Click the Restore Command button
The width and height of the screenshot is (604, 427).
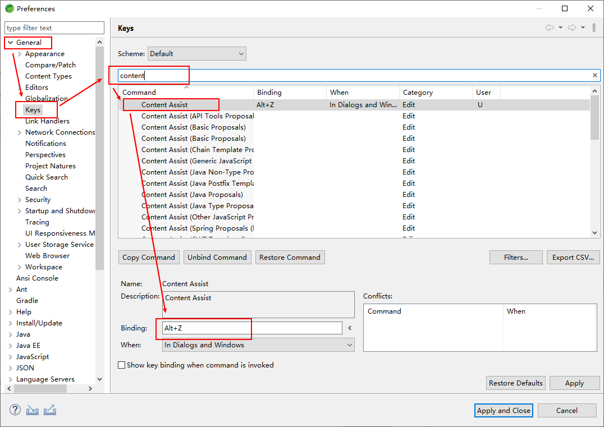point(290,257)
